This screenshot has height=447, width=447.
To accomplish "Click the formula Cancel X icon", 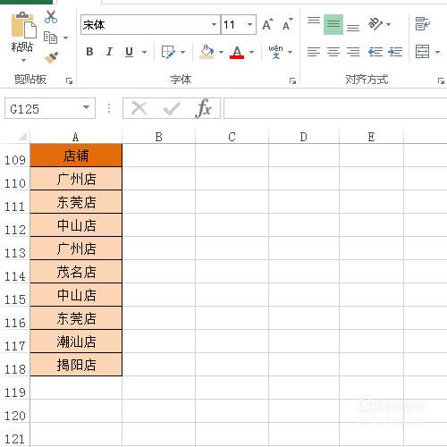I will pos(139,108).
